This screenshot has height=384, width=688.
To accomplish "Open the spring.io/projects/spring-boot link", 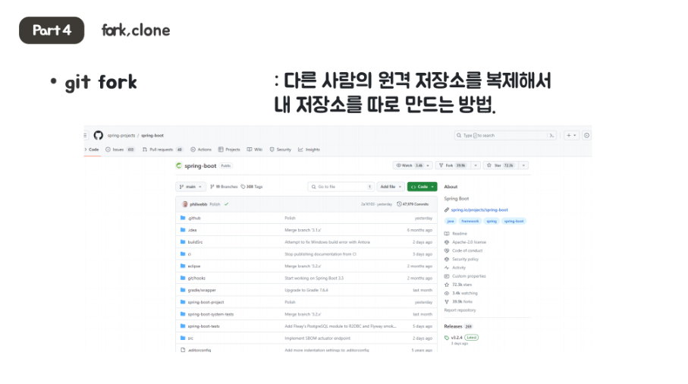I will (479, 209).
